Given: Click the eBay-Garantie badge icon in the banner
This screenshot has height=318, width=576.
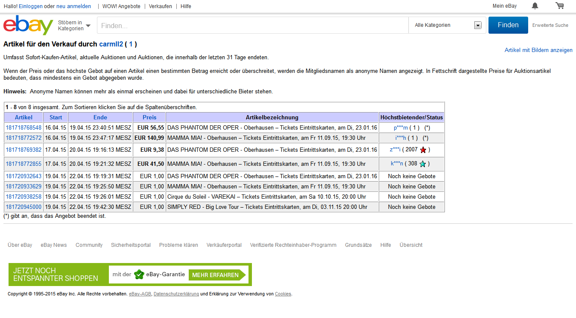Looking at the screenshot, I should [x=139, y=275].
